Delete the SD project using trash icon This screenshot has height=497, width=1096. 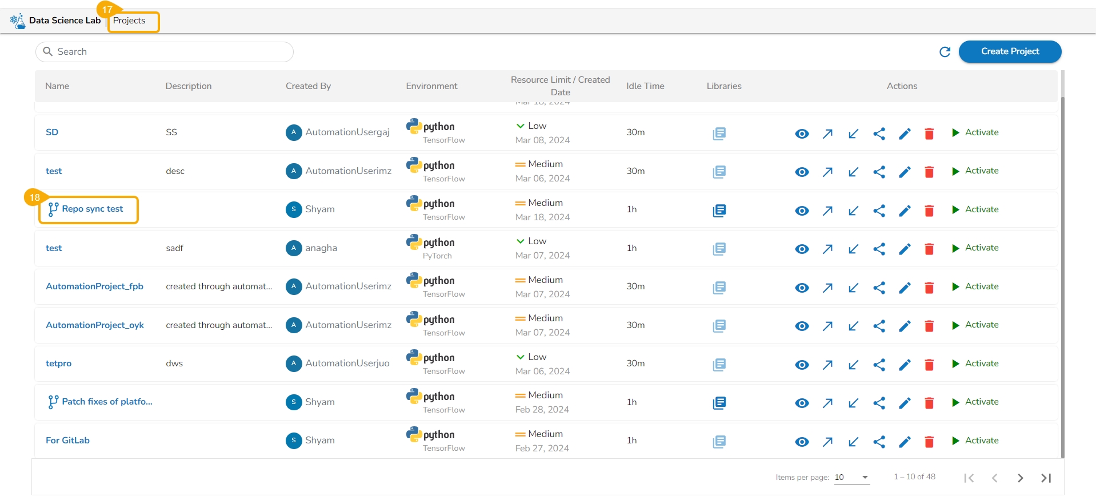(929, 134)
